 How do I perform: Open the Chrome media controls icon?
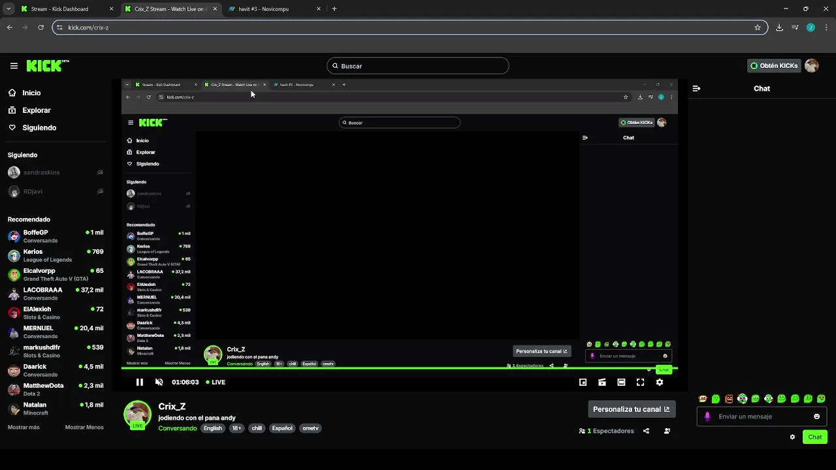tap(795, 27)
